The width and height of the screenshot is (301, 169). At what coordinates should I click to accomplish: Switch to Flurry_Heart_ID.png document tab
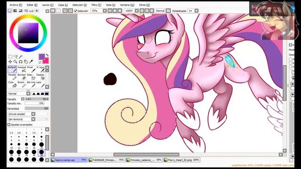(x=182, y=160)
